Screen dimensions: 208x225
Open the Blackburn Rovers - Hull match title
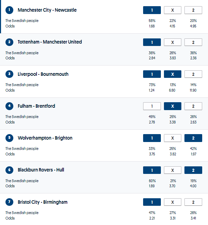41,170
